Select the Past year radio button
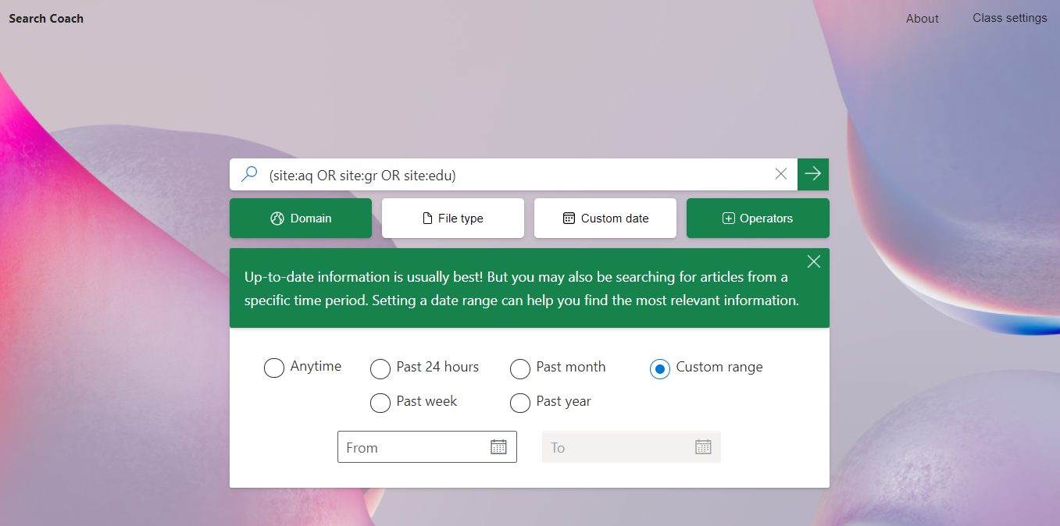This screenshot has height=526, width=1060. tap(520, 403)
